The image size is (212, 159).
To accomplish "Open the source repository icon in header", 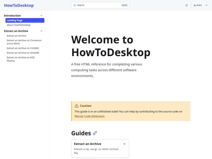I will [186, 5].
